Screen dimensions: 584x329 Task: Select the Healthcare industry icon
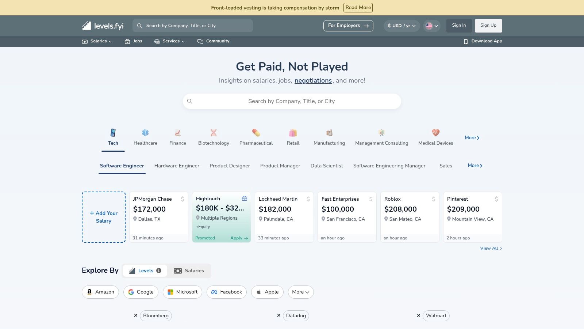[x=145, y=133]
